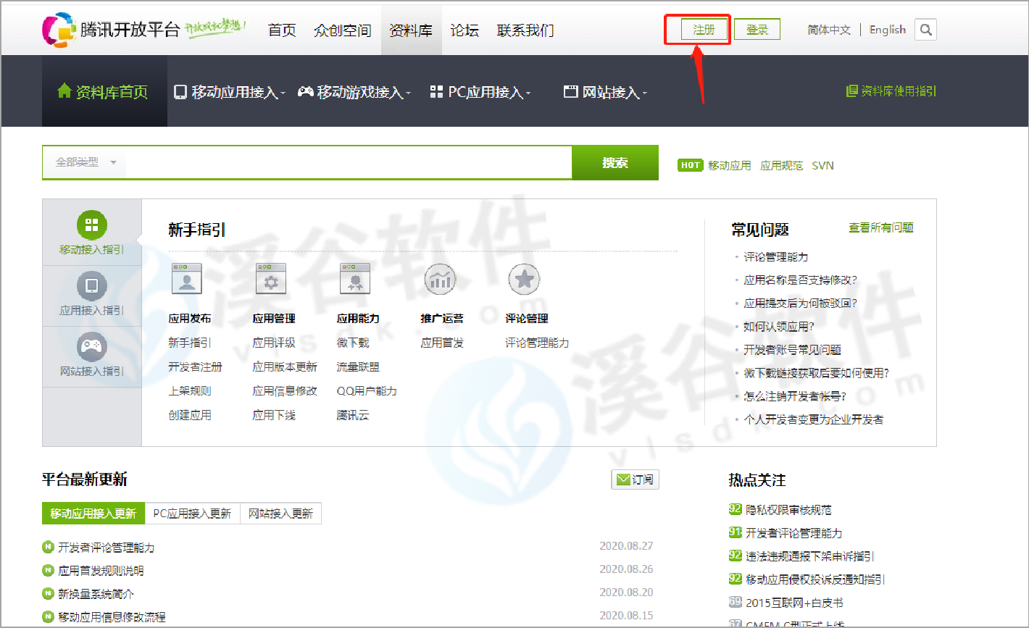The image size is (1029, 628).
Task: Switch to the PC应用接入更新 tab
Action: 192,514
